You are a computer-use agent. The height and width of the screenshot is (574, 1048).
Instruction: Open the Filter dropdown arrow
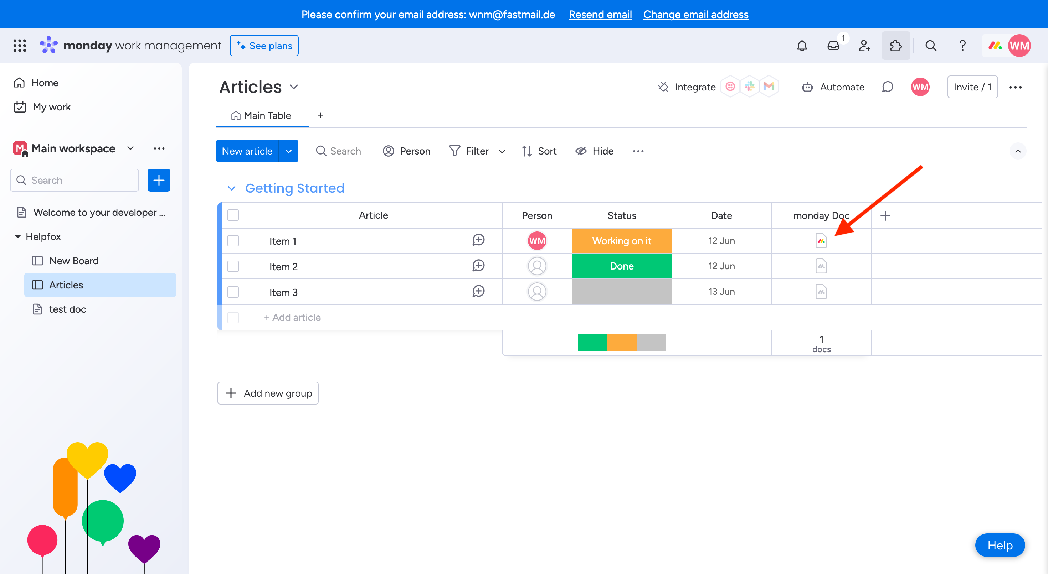pos(502,151)
